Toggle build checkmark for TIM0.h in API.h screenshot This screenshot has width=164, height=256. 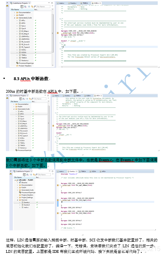click(x=33, y=145)
